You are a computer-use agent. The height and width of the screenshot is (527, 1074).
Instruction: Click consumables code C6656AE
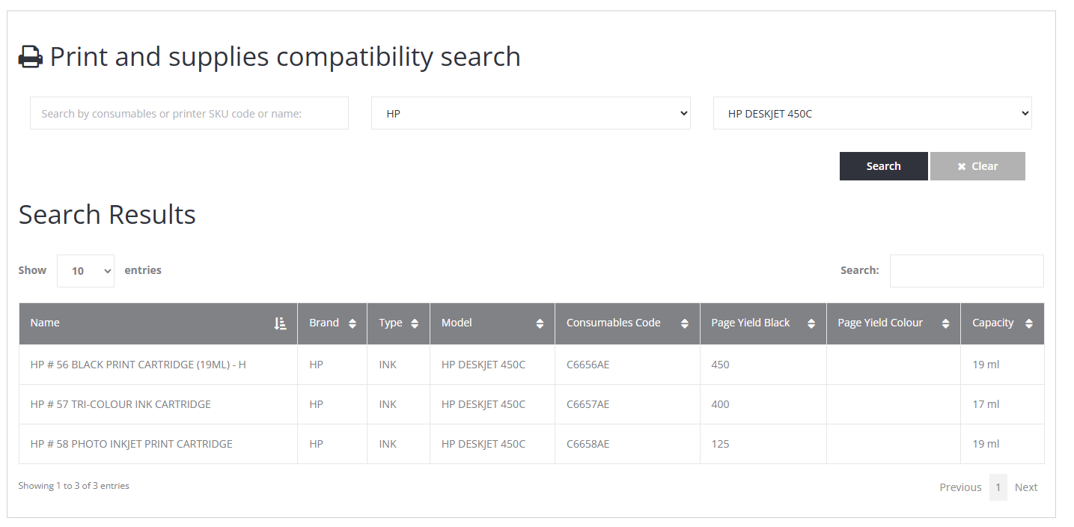[588, 365]
